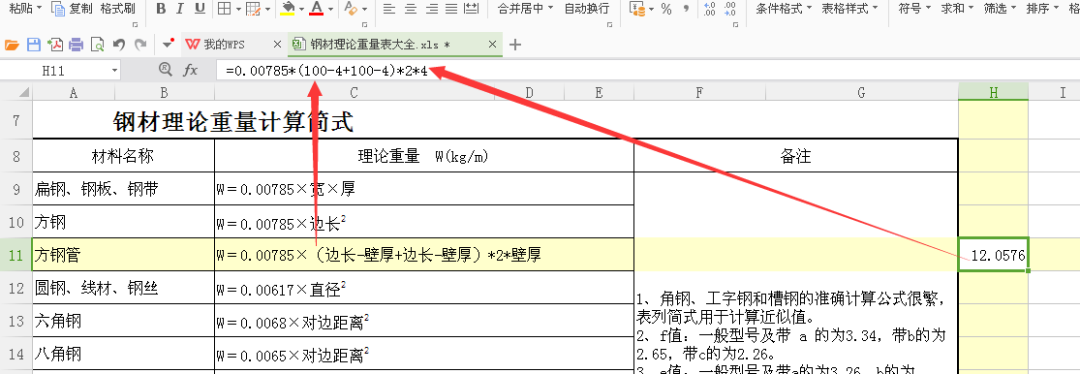Click cell containing 12.0576

coord(993,255)
